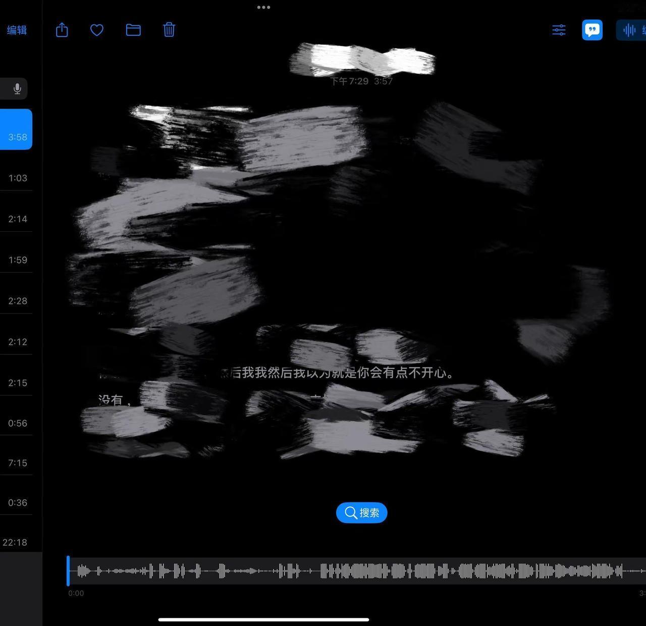The image size is (646, 626).
Task: Toggle the transcript speech bubble button
Action: 593,30
